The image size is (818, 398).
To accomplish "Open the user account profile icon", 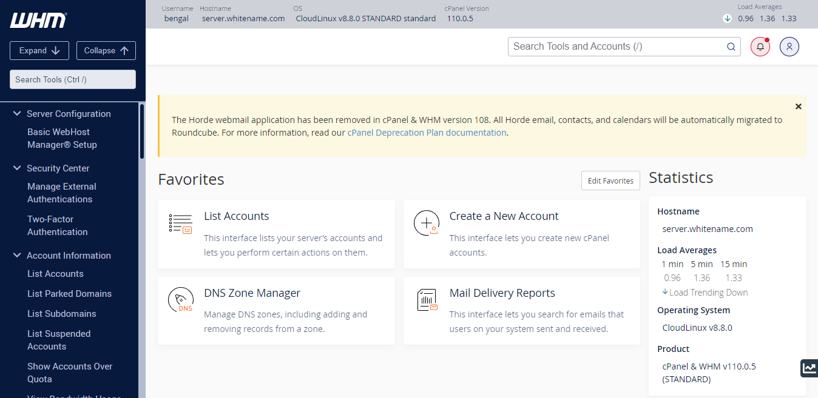I will [789, 47].
